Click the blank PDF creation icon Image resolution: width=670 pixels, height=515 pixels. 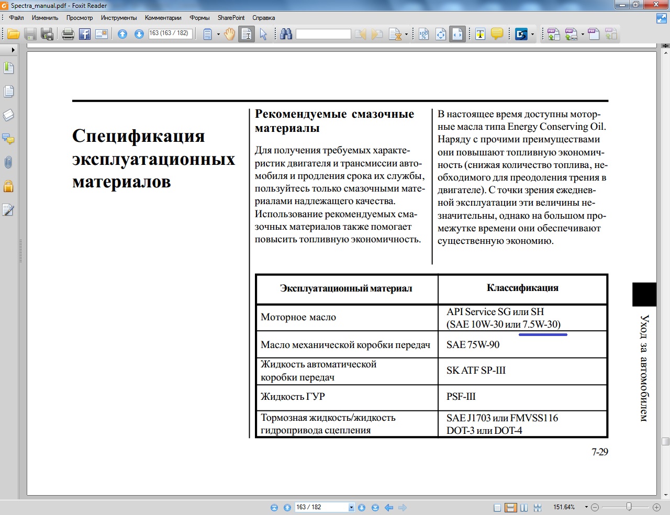click(594, 35)
